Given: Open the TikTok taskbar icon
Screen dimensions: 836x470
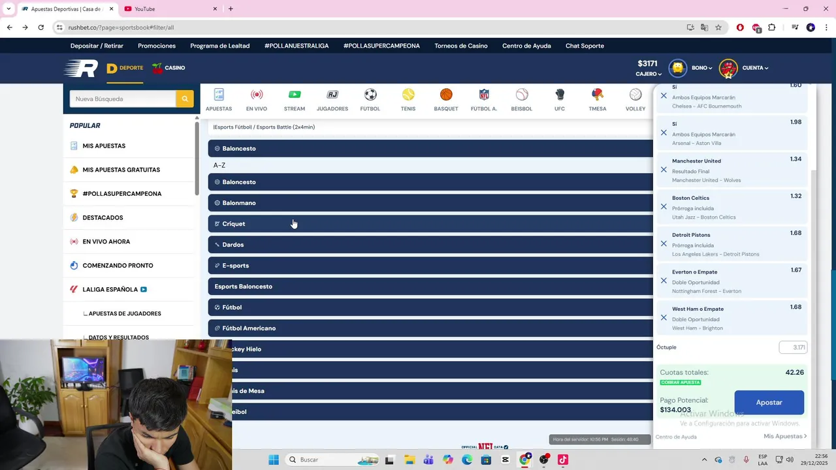Looking at the screenshot, I should pos(562,460).
